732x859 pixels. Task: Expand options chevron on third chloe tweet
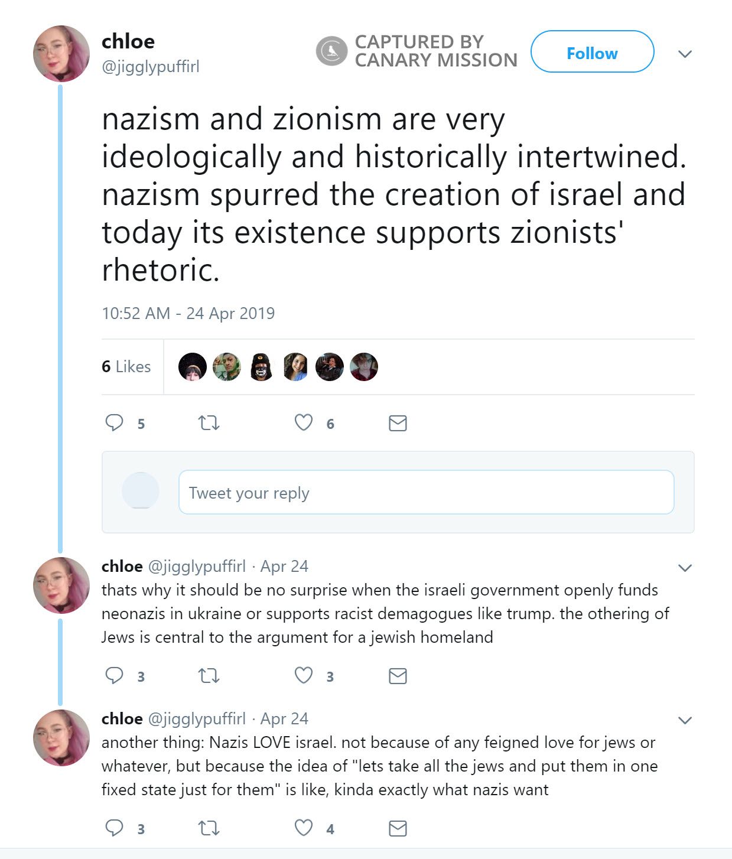coord(685,721)
